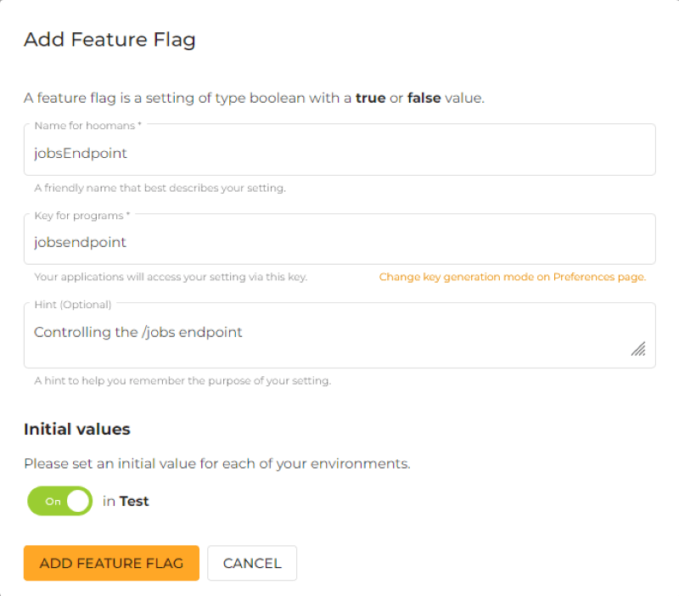Select the Key for programs input
Image resolution: width=679 pixels, height=596 pixels.
[x=339, y=242]
